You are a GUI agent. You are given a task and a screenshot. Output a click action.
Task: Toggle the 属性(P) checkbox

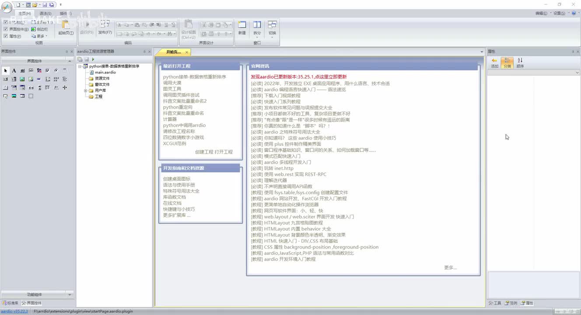[6, 36]
